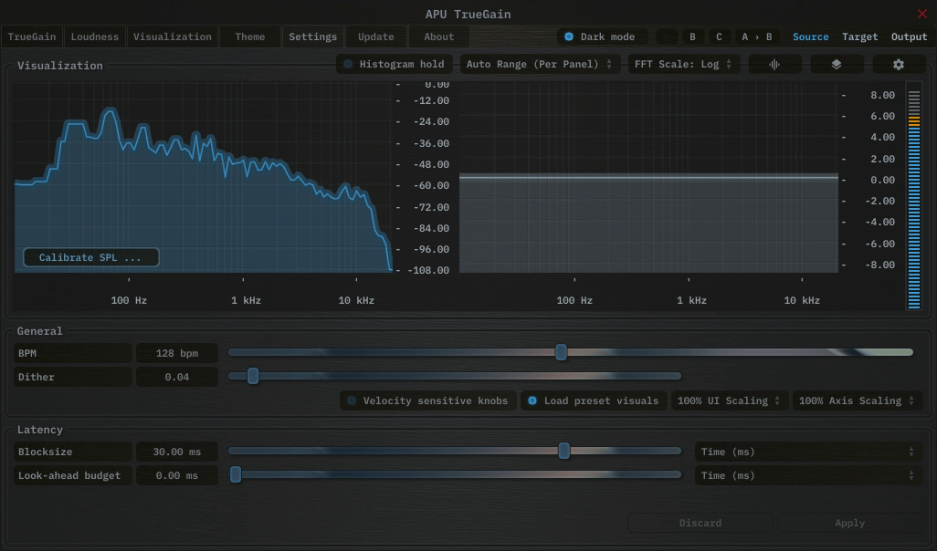Click the Calibrate SPL button
The image size is (937, 551).
tap(90, 257)
